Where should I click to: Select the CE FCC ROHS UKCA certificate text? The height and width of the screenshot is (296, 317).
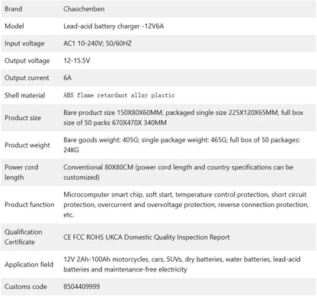point(93,237)
